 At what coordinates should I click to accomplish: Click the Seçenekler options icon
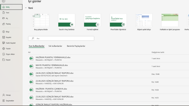(4, 101)
